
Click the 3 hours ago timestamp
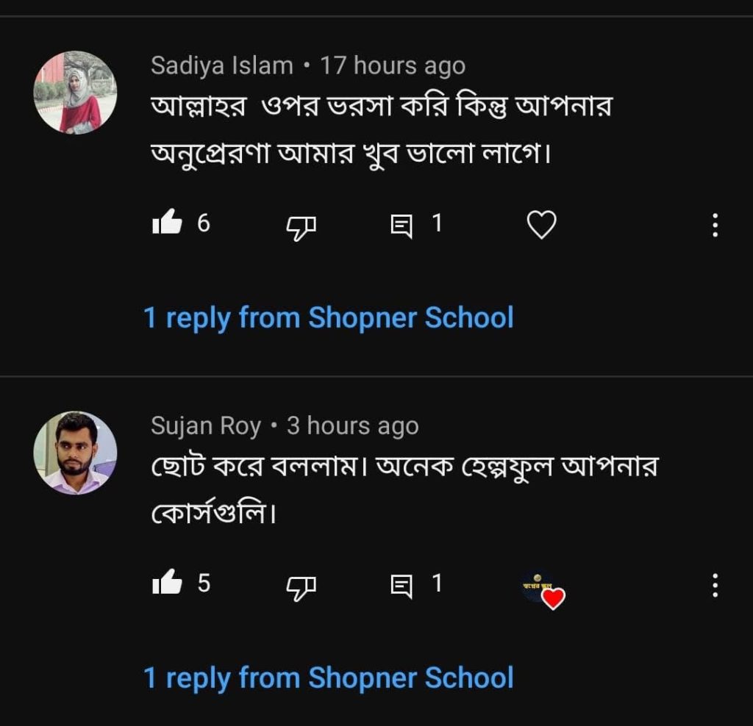(353, 426)
